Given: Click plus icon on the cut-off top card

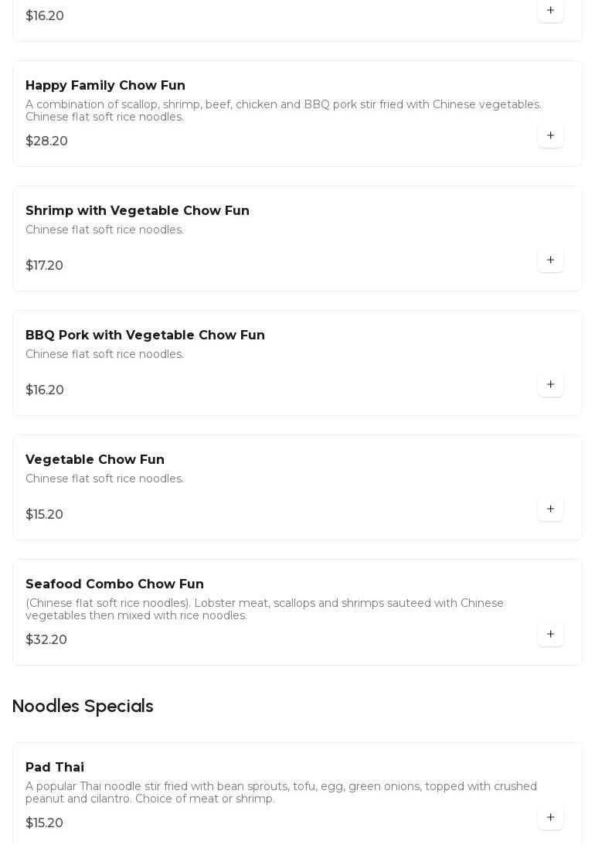Looking at the screenshot, I should tap(550, 11).
